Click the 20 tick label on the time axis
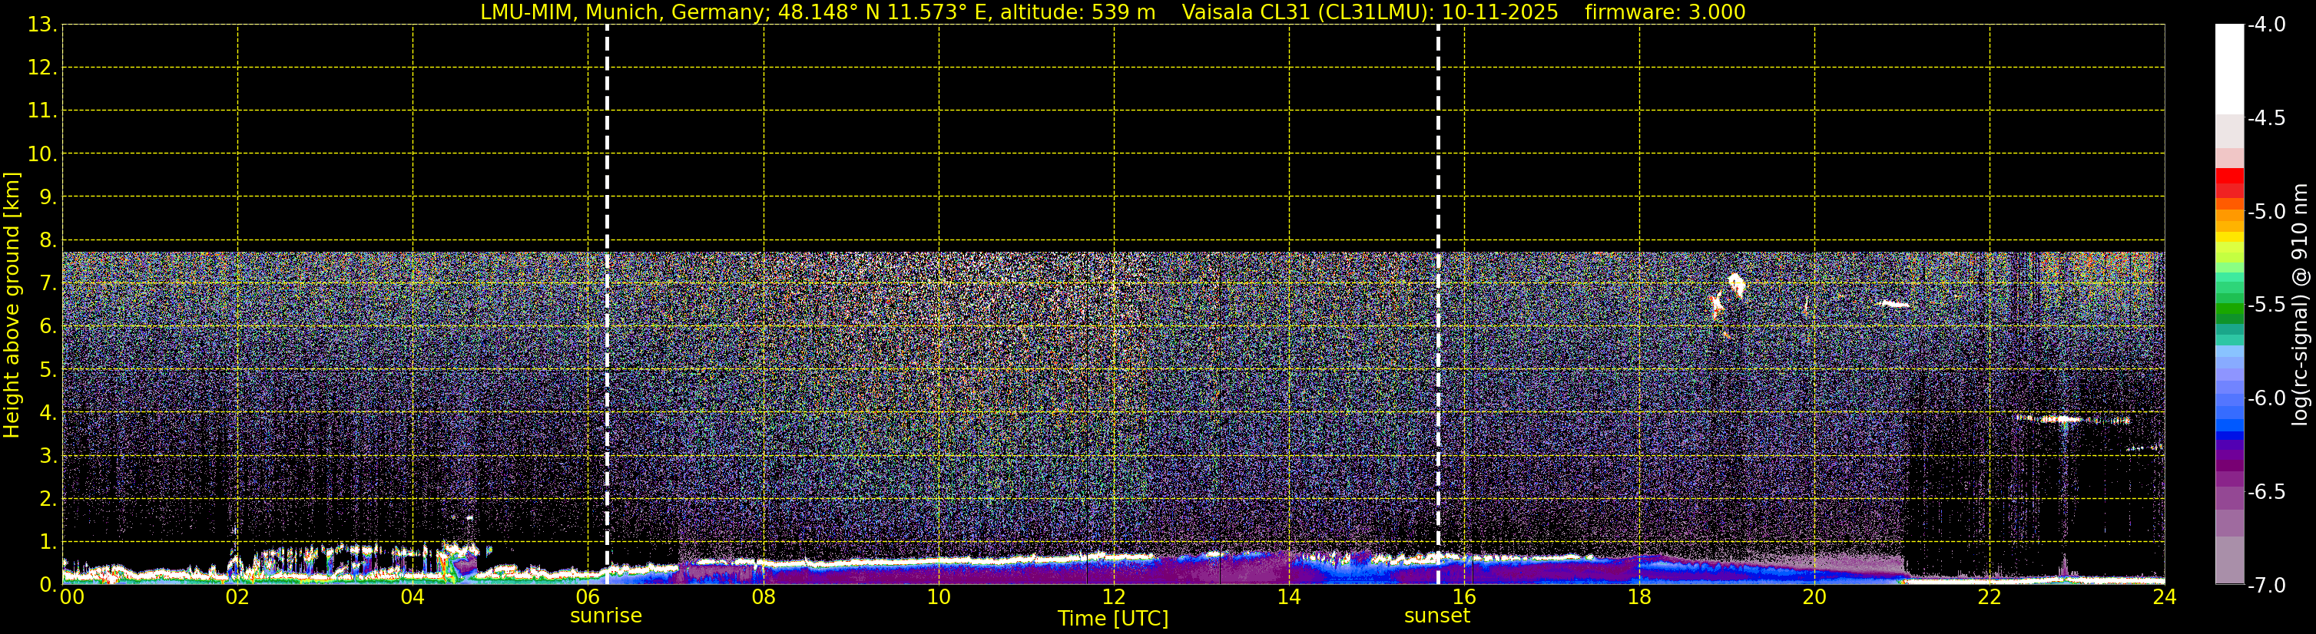The image size is (2316, 634). (x=1814, y=597)
